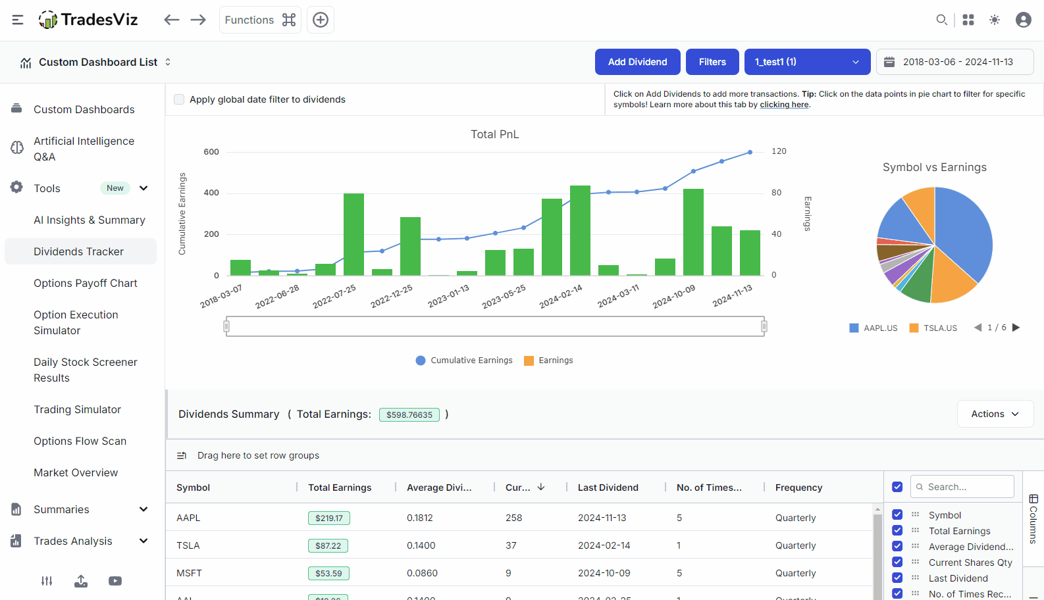Open the 1_test1 (1) account dropdown
Image resolution: width=1044 pixels, height=600 pixels.
[808, 62]
